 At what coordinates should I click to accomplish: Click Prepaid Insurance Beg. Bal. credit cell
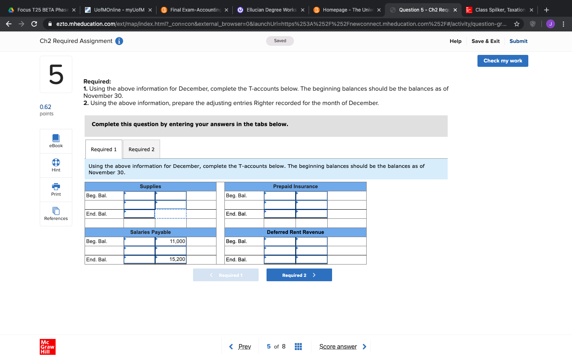pos(312,196)
